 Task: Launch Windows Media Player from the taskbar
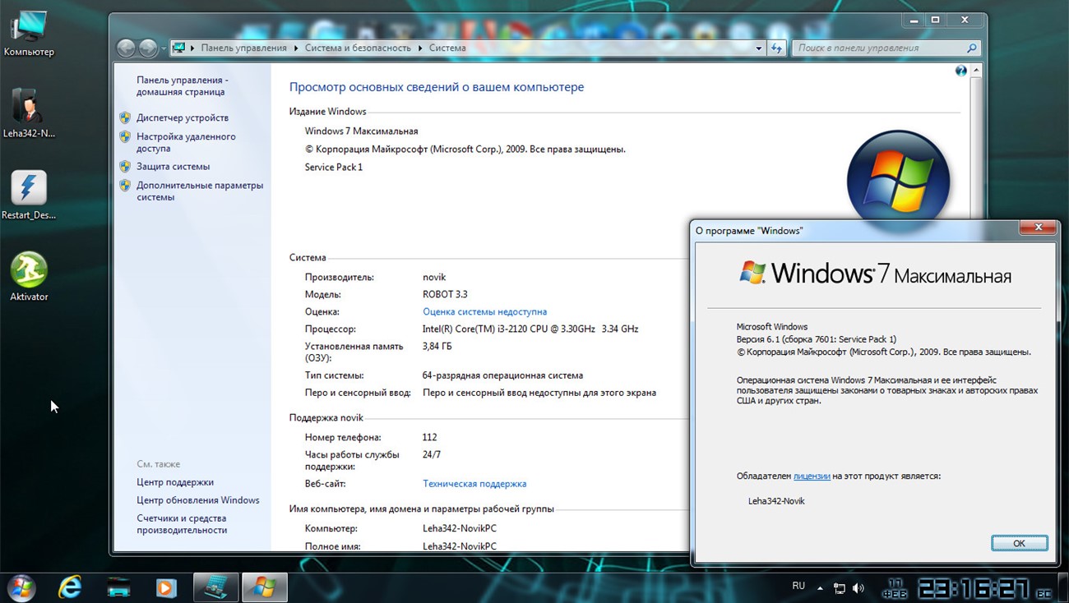pyautogui.click(x=166, y=588)
